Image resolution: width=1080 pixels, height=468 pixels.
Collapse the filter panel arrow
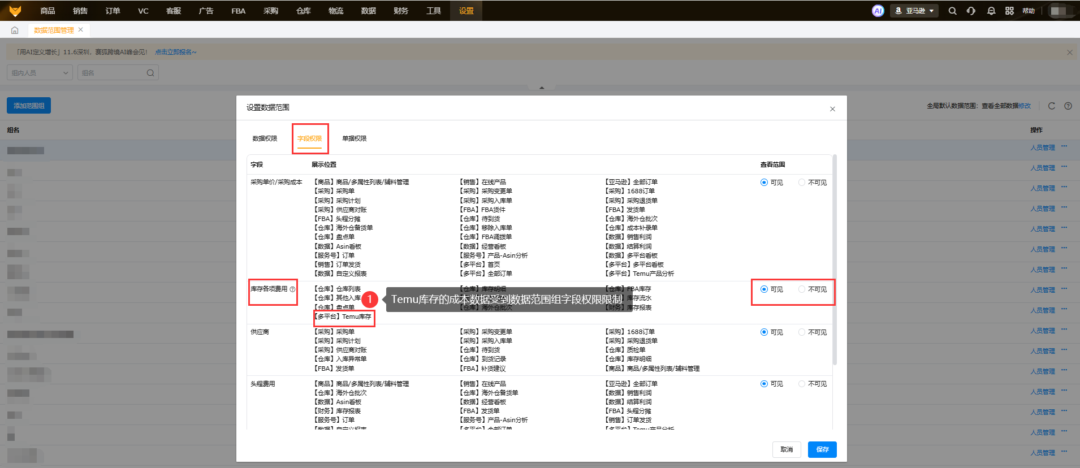click(x=542, y=88)
